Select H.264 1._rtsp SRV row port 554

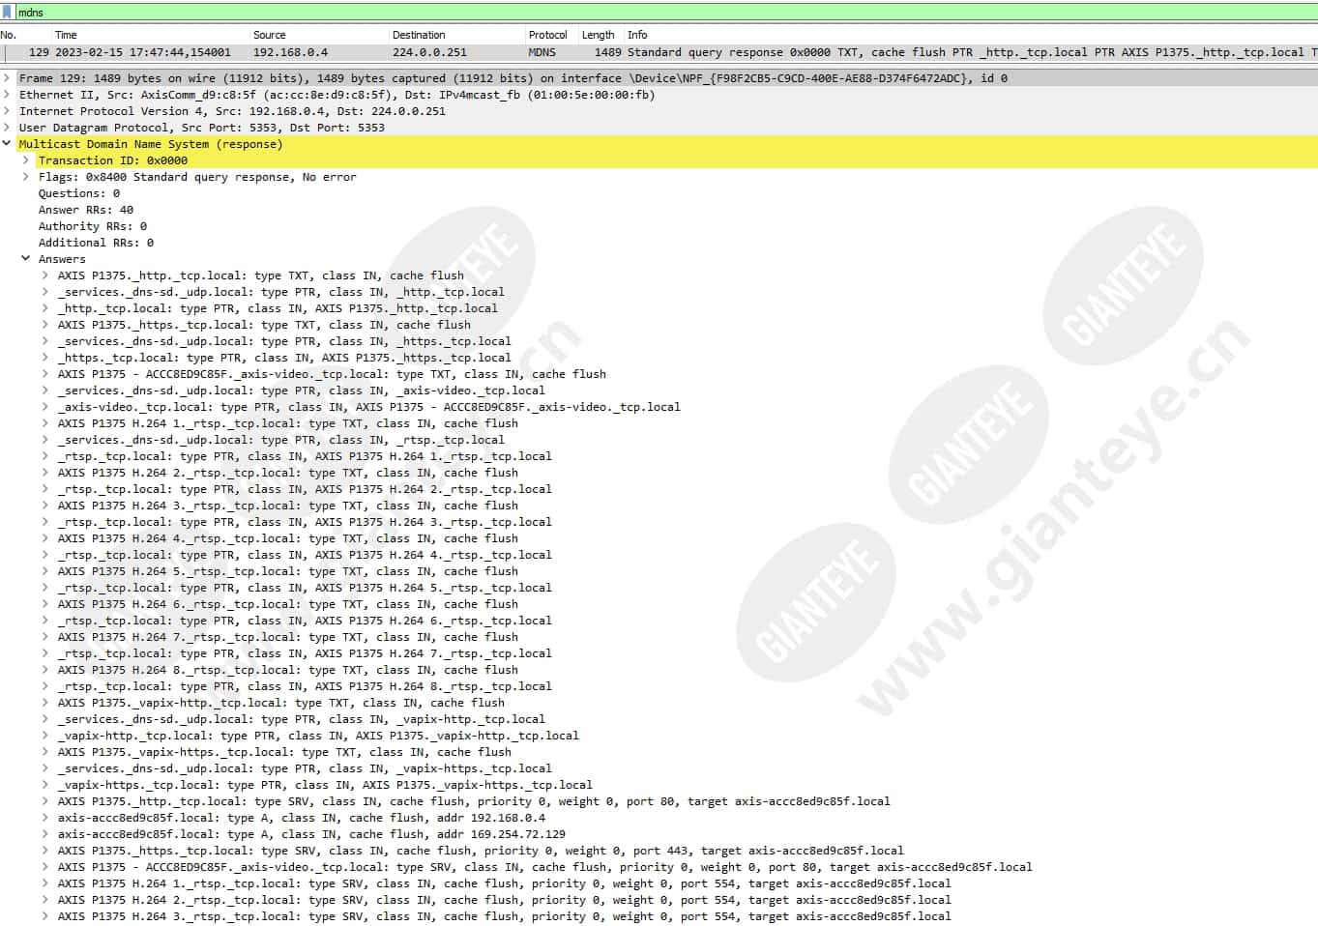point(504,883)
